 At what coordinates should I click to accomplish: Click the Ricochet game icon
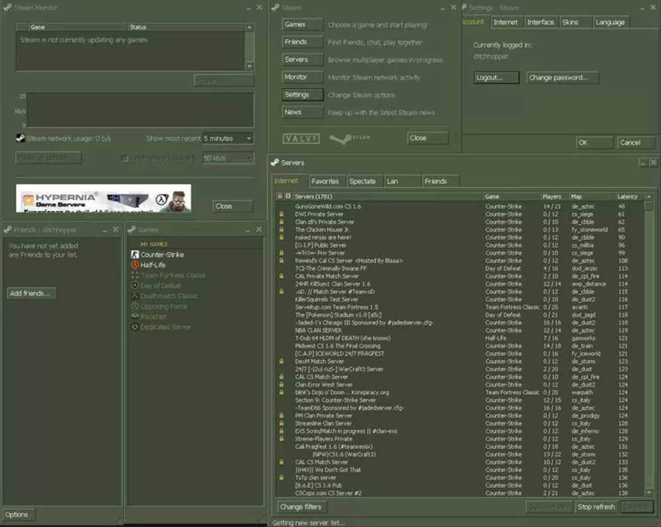coord(135,316)
